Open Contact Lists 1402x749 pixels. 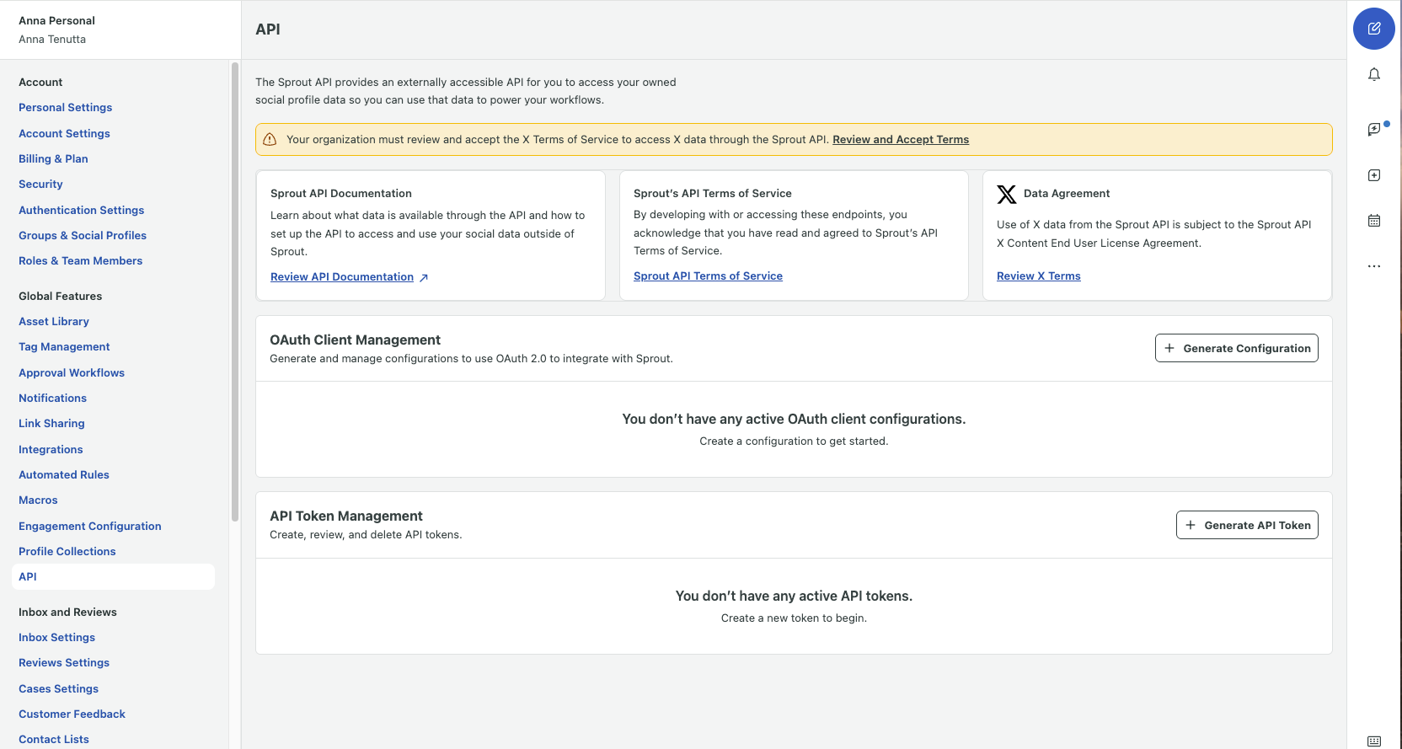[x=54, y=740]
